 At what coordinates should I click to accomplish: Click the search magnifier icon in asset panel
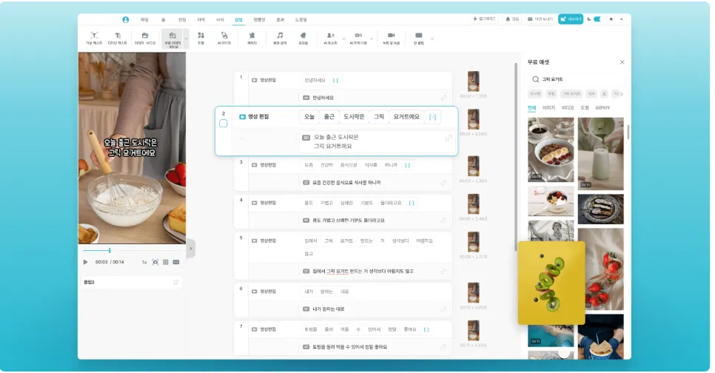point(535,79)
